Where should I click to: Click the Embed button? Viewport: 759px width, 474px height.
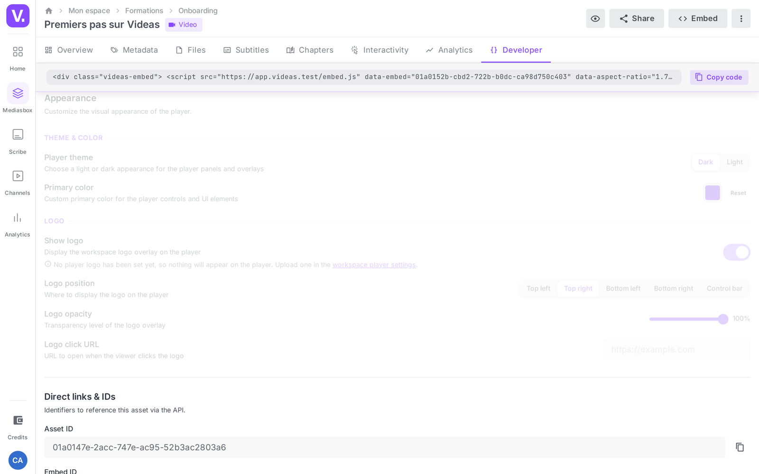[x=698, y=18]
